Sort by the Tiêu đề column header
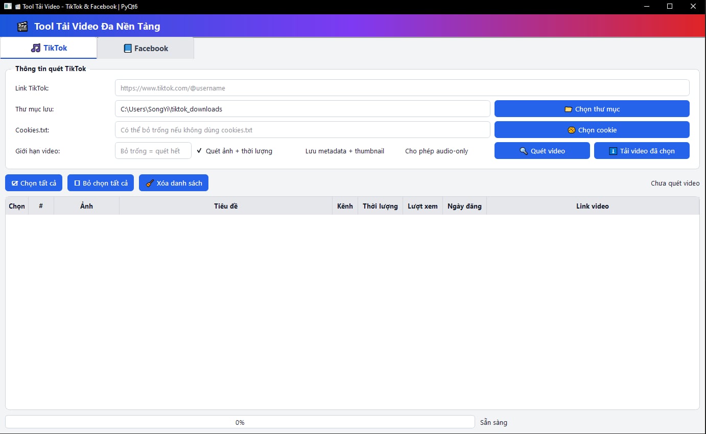The height and width of the screenshot is (434, 706). (x=226, y=206)
